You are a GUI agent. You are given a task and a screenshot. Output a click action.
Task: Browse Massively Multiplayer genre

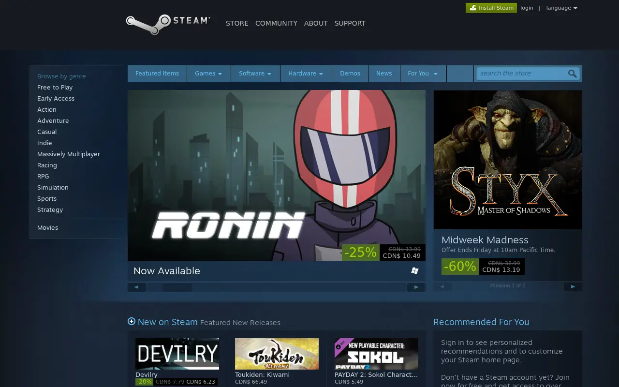point(69,154)
